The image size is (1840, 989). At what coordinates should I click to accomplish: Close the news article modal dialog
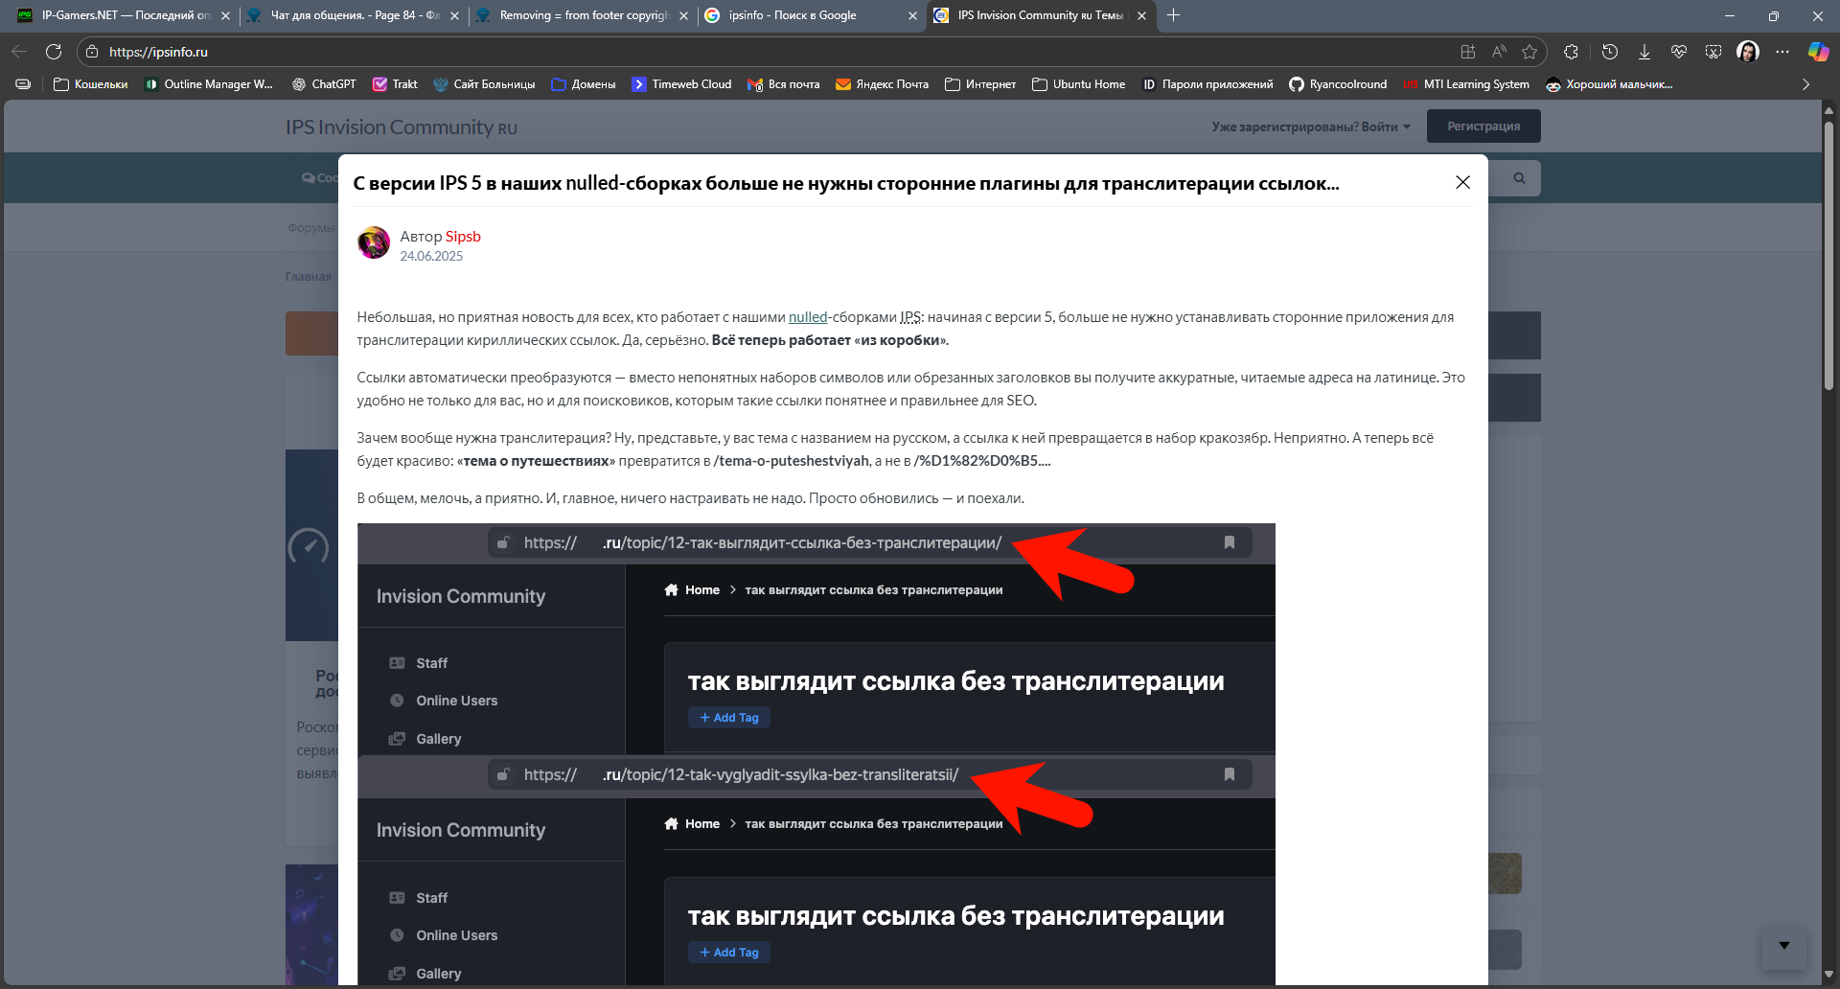coord(1462,182)
